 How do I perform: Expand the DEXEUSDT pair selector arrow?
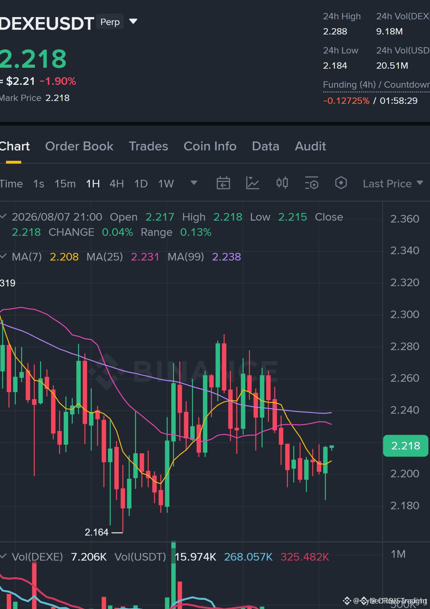[133, 22]
